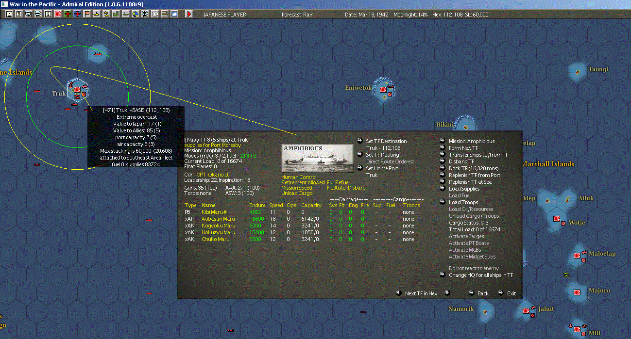Image resolution: width=631 pixels, height=339 pixels.
Task: Click the red flag toolbar icon
Action: coord(87,14)
